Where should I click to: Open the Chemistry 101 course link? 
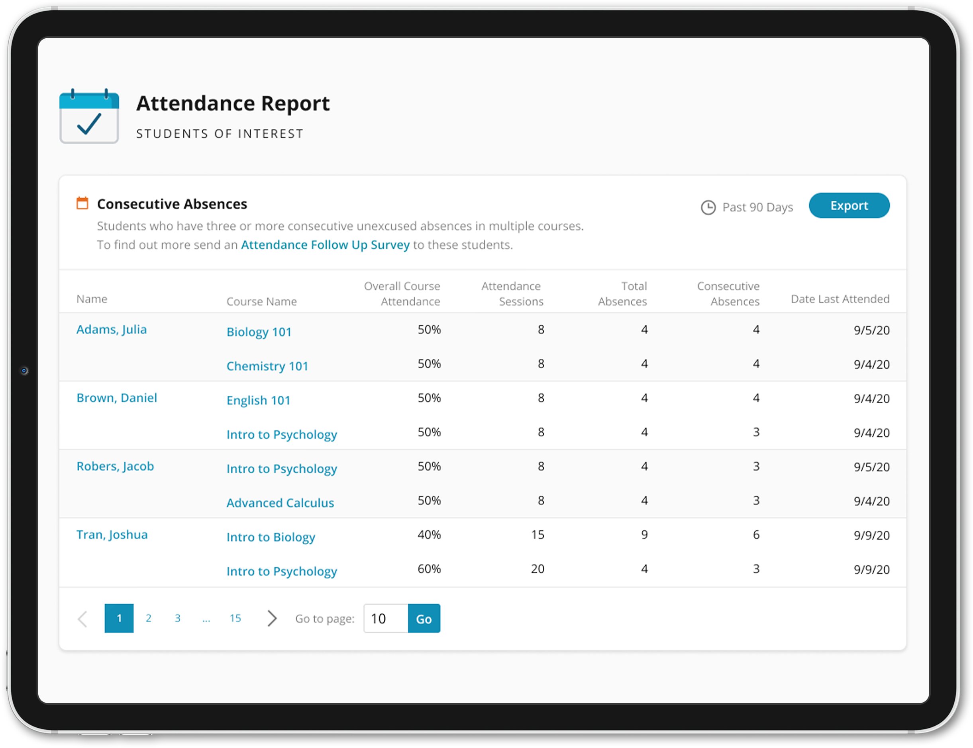(267, 366)
